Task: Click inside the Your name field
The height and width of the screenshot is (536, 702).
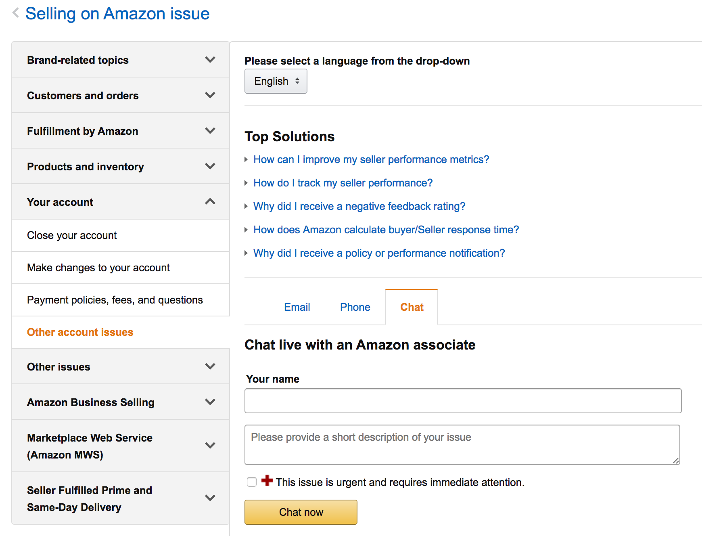Action: [463, 401]
